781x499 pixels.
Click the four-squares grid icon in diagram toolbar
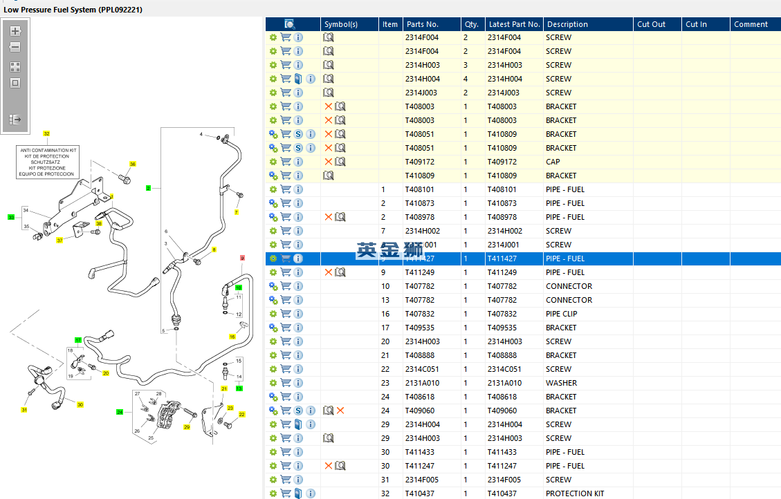(x=15, y=66)
